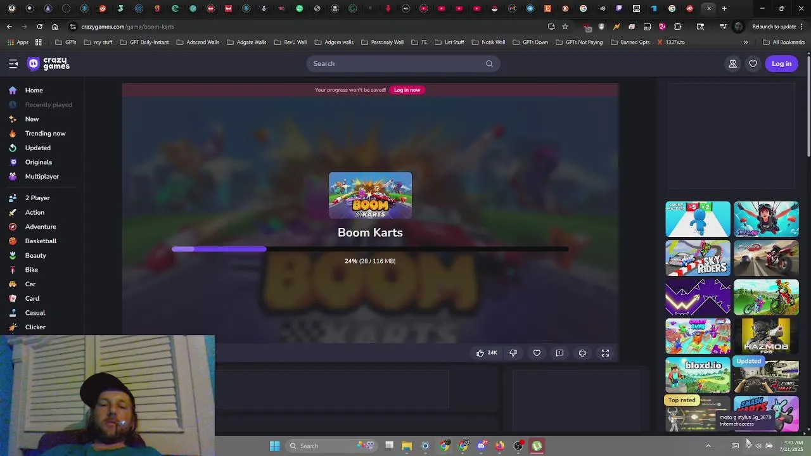
Task: Open the friends icon in header
Action: (732, 63)
